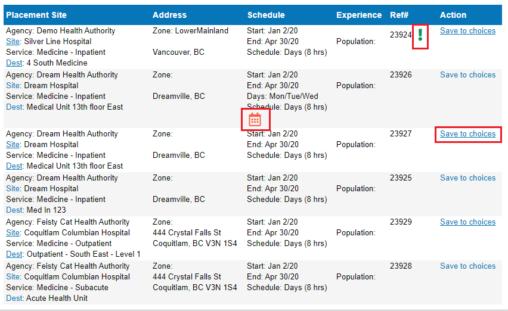Open Dest link for 4 South Medicine
The width and height of the screenshot is (508, 311).
(14, 63)
